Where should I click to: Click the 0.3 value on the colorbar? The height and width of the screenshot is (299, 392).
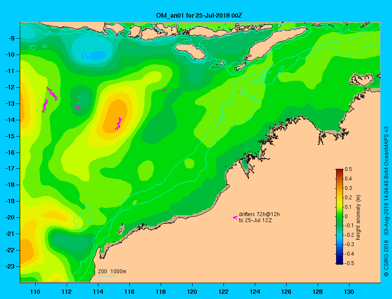pyautogui.click(x=348, y=188)
